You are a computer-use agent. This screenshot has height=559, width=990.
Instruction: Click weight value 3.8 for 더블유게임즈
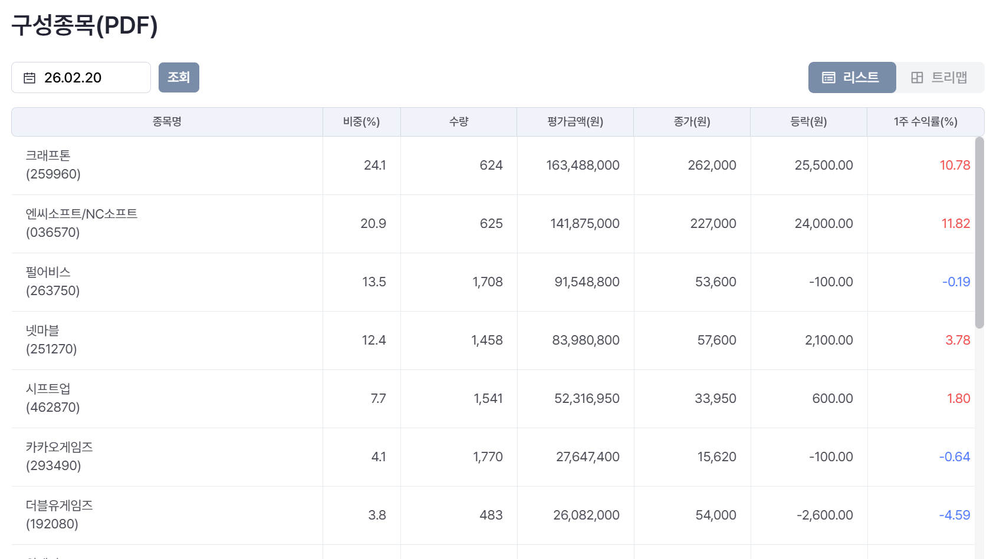[x=377, y=515]
